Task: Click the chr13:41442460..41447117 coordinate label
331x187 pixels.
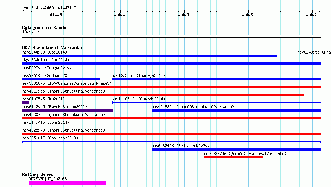Action: click(x=49, y=8)
